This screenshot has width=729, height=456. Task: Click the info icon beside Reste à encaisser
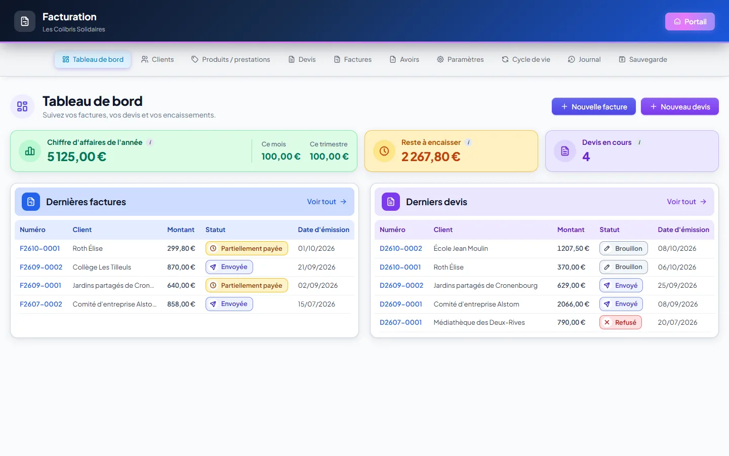click(469, 142)
